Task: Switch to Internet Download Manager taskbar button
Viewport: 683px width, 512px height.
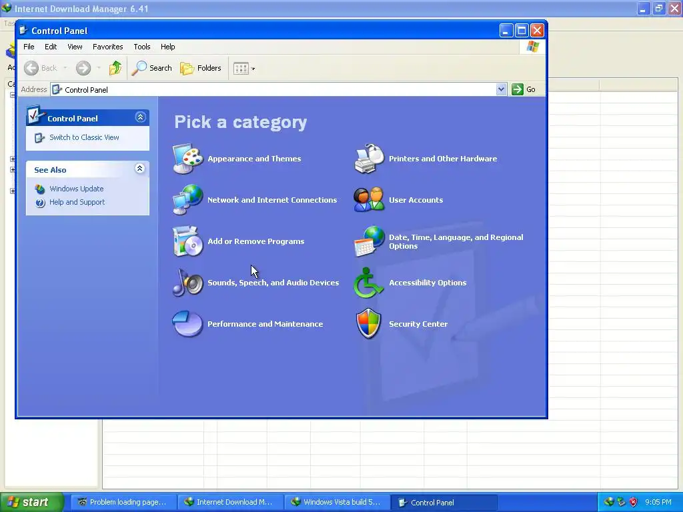Action: click(x=230, y=502)
